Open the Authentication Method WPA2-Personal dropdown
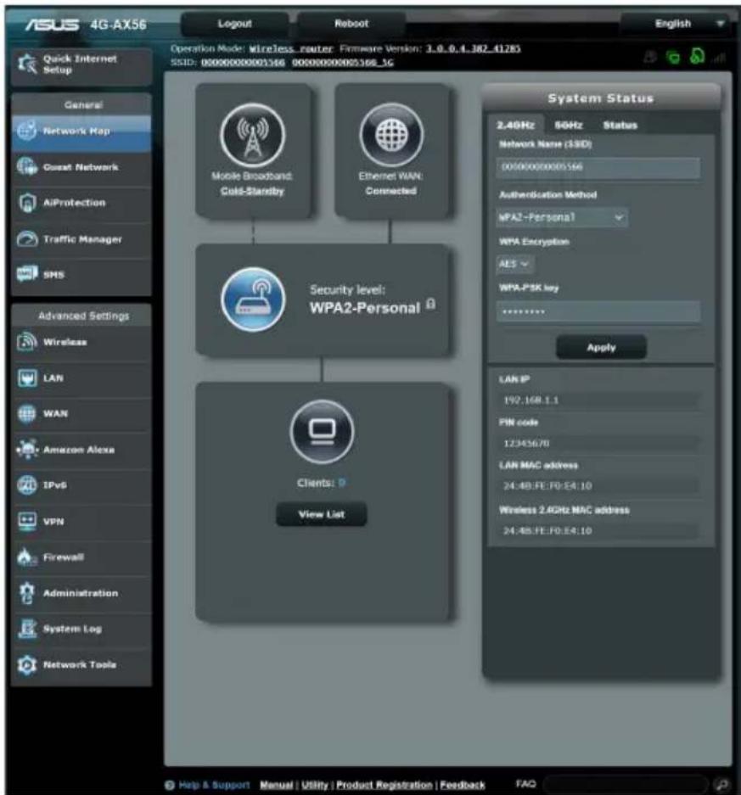The height and width of the screenshot is (795, 741). [x=562, y=217]
